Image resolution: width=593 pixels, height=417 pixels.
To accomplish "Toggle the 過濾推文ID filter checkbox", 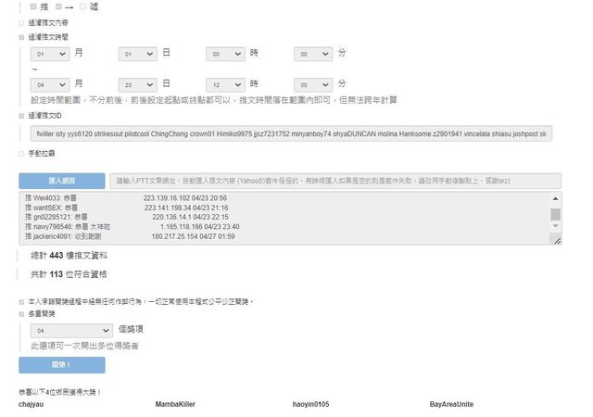I will [22, 116].
